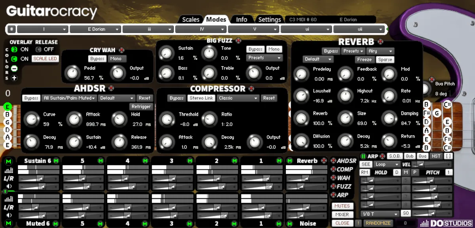The image size is (475, 228).
Task: Open the Reverb Default dropdown
Action: pos(318,59)
